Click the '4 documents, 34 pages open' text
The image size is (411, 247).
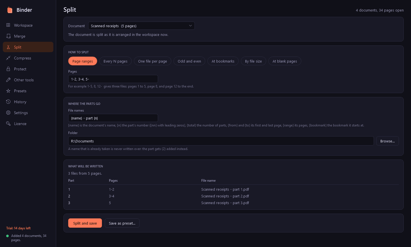[x=380, y=10]
